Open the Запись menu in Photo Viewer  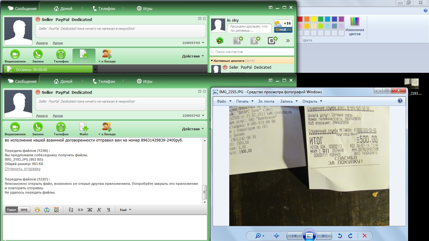click(289, 101)
